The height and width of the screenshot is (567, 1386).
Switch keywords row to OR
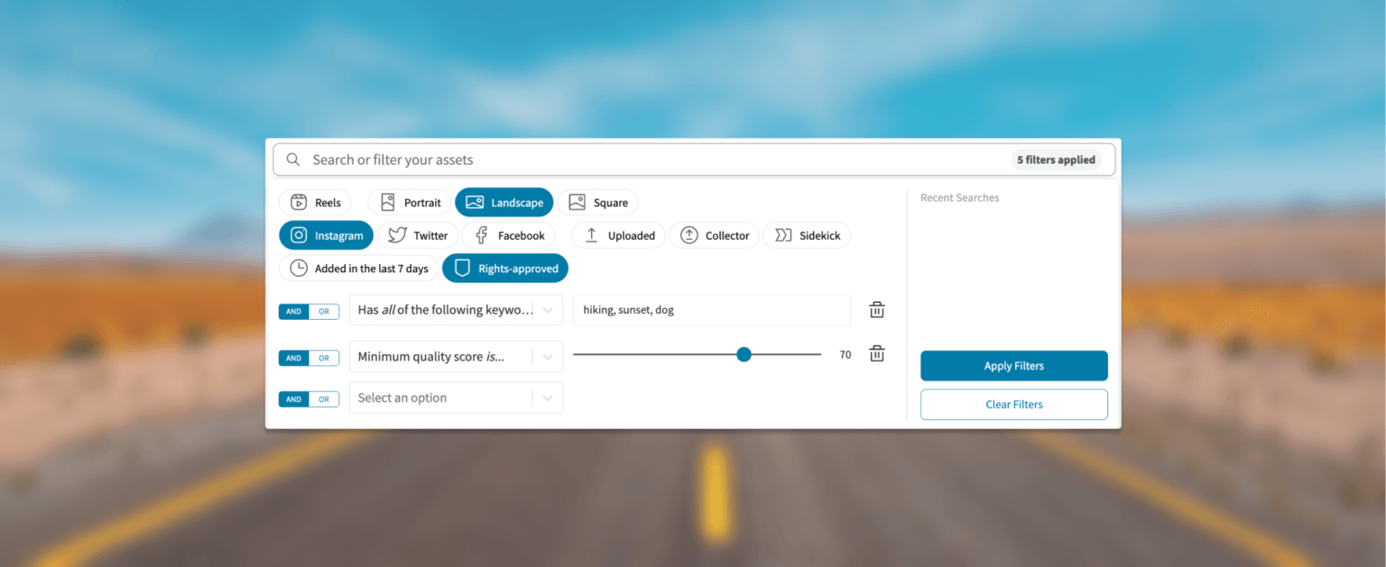click(324, 311)
